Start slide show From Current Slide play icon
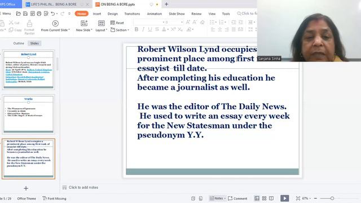 (55, 23)
